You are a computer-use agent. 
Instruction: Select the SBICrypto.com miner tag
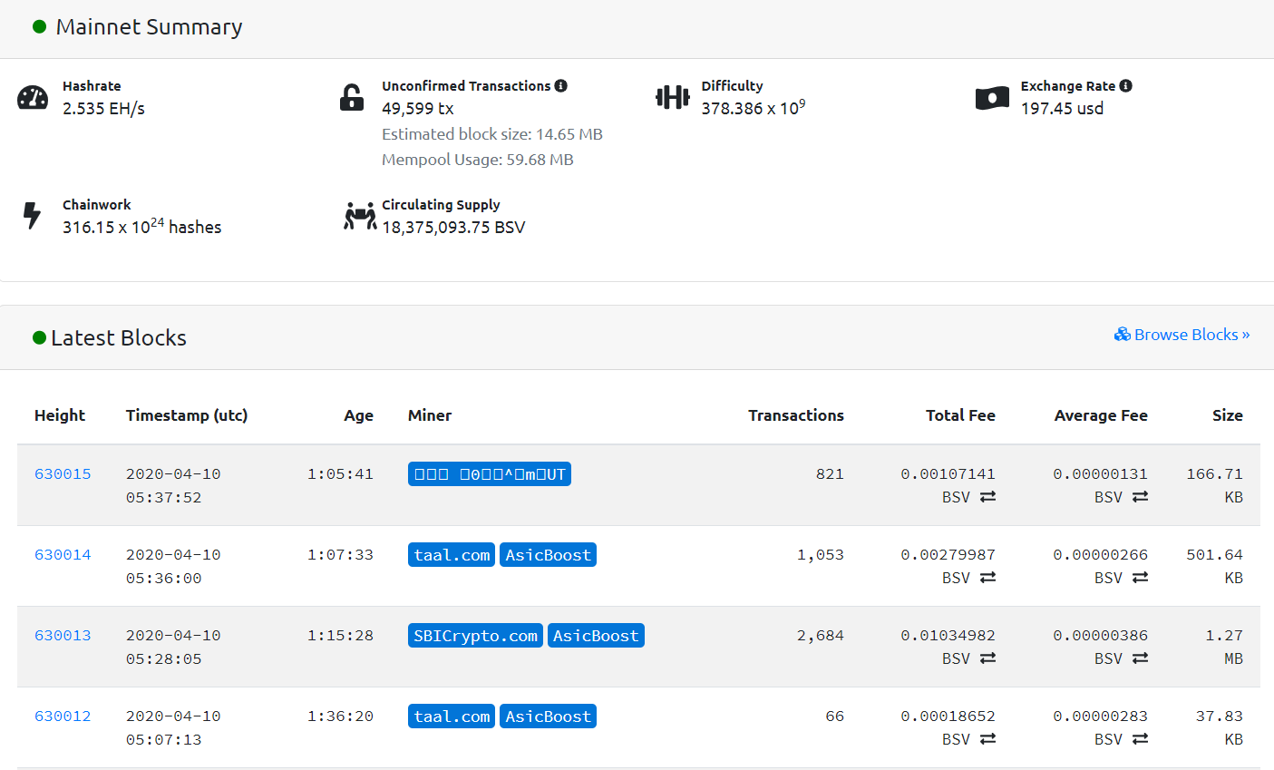(x=475, y=636)
